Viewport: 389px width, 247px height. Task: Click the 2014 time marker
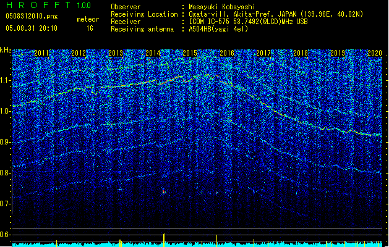point(153,52)
